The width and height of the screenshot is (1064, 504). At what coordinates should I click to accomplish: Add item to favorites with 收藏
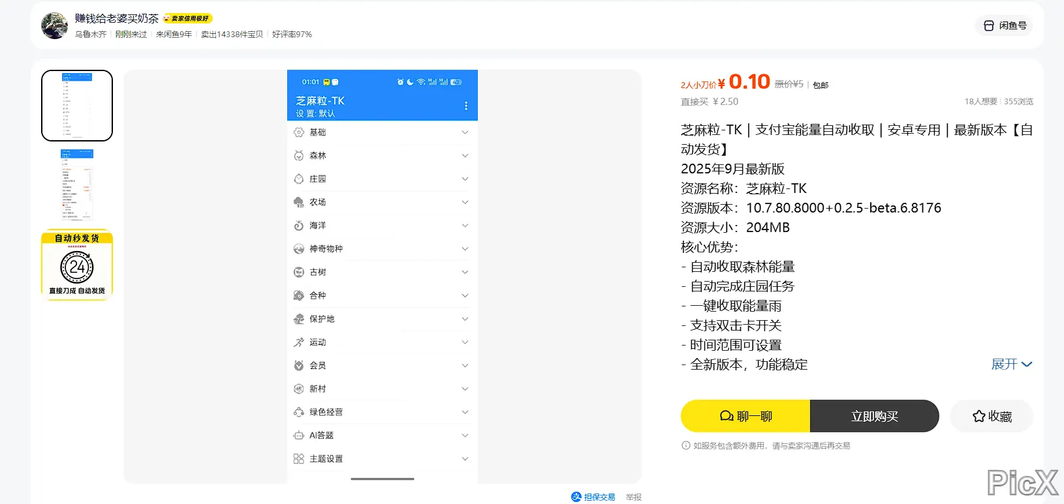(992, 416)
